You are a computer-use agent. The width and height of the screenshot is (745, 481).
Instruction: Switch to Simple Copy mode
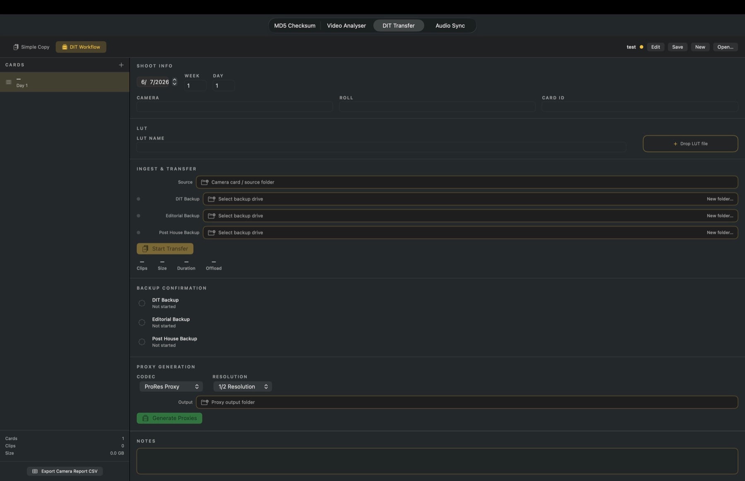[x=31, y=47]
